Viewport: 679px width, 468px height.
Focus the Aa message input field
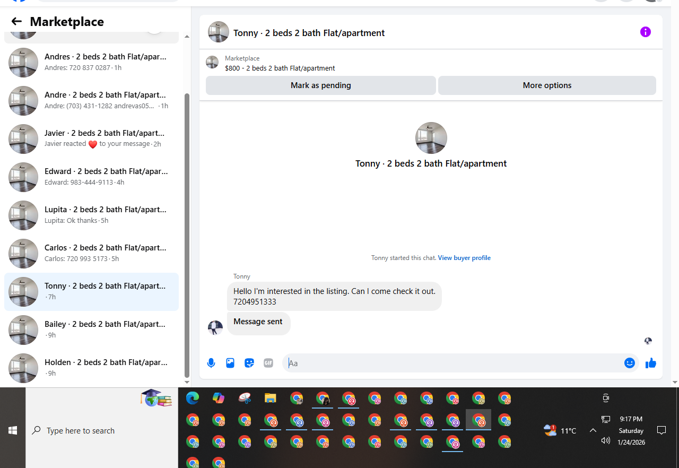coord(454,363)
